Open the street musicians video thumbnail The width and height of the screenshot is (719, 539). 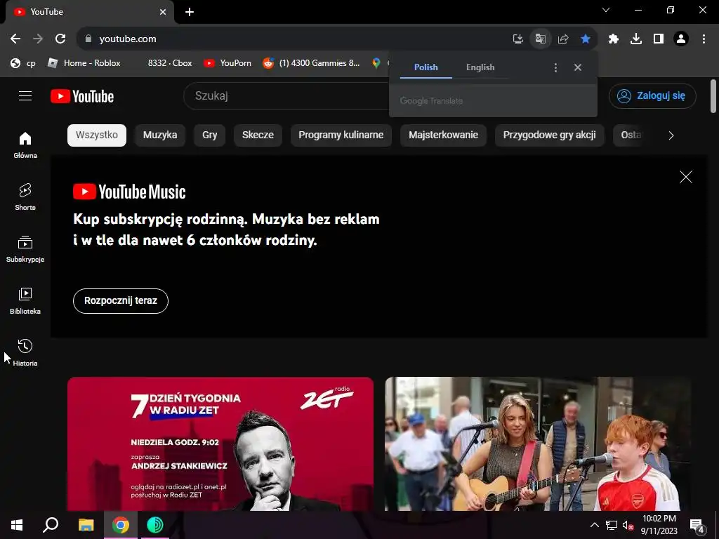pyautogui.click(x=537, y=444)
